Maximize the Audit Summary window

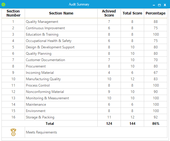(x=159, y=5)
